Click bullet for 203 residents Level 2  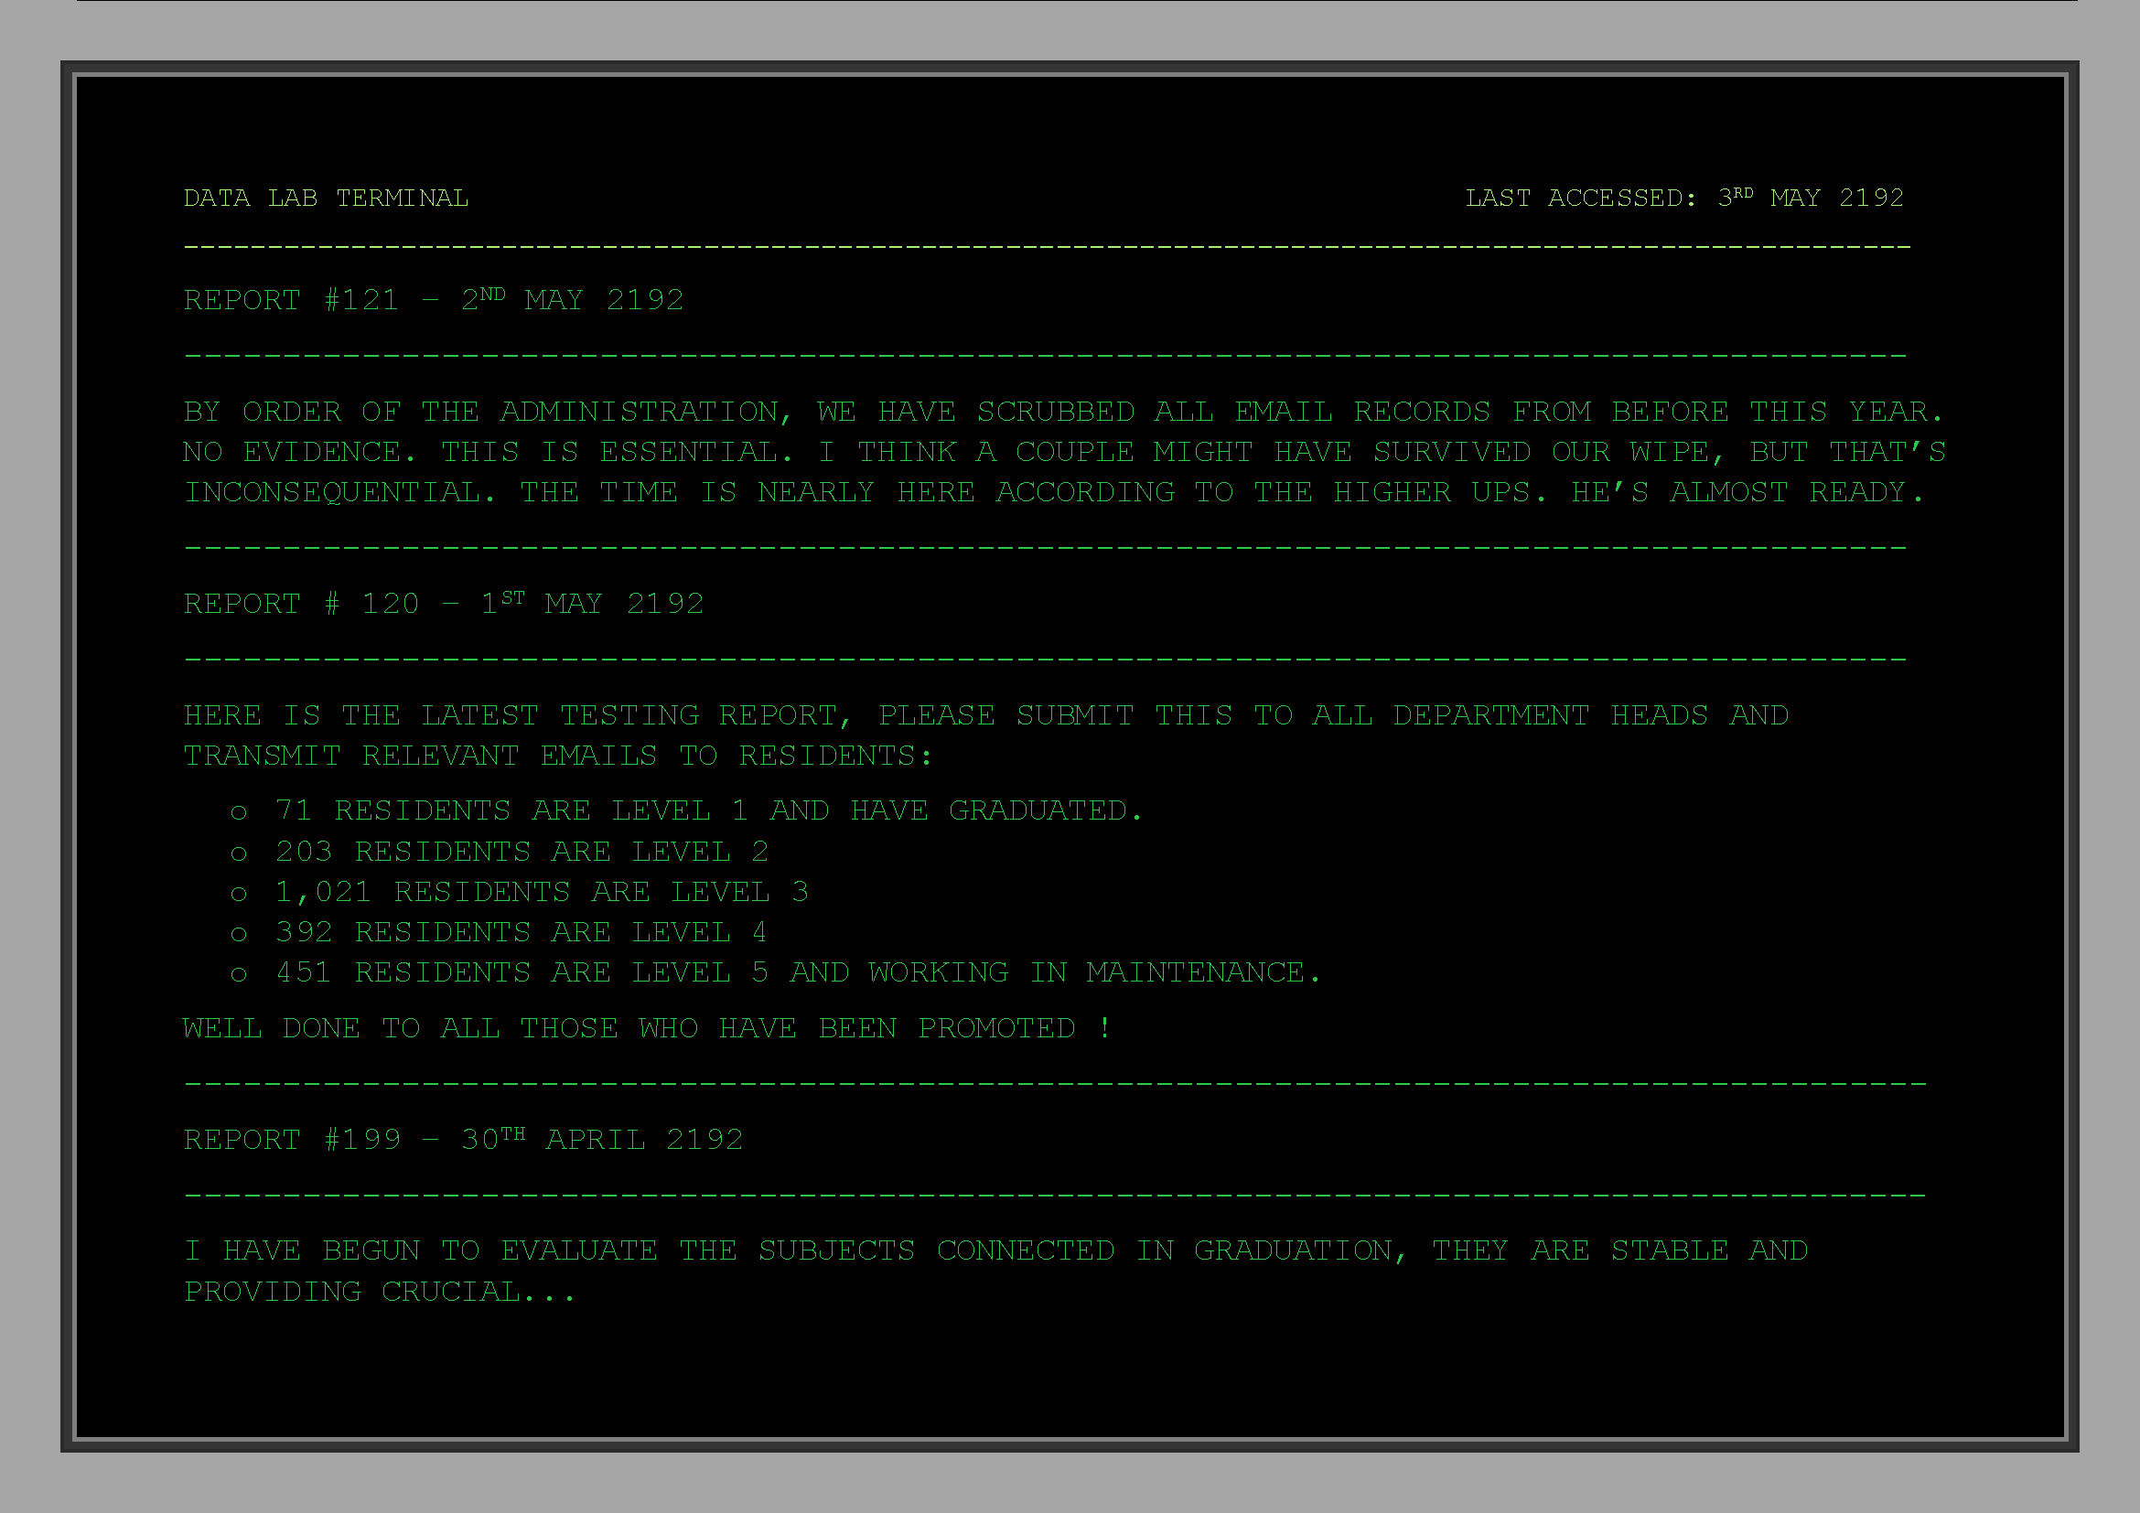[239, 853]
